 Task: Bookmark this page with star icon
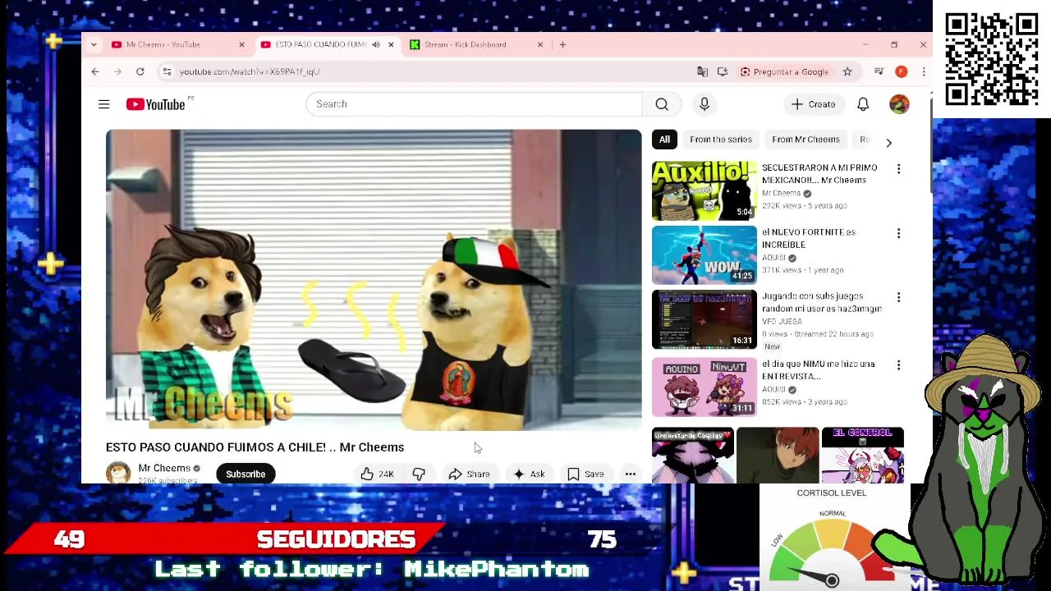[847, 71]
